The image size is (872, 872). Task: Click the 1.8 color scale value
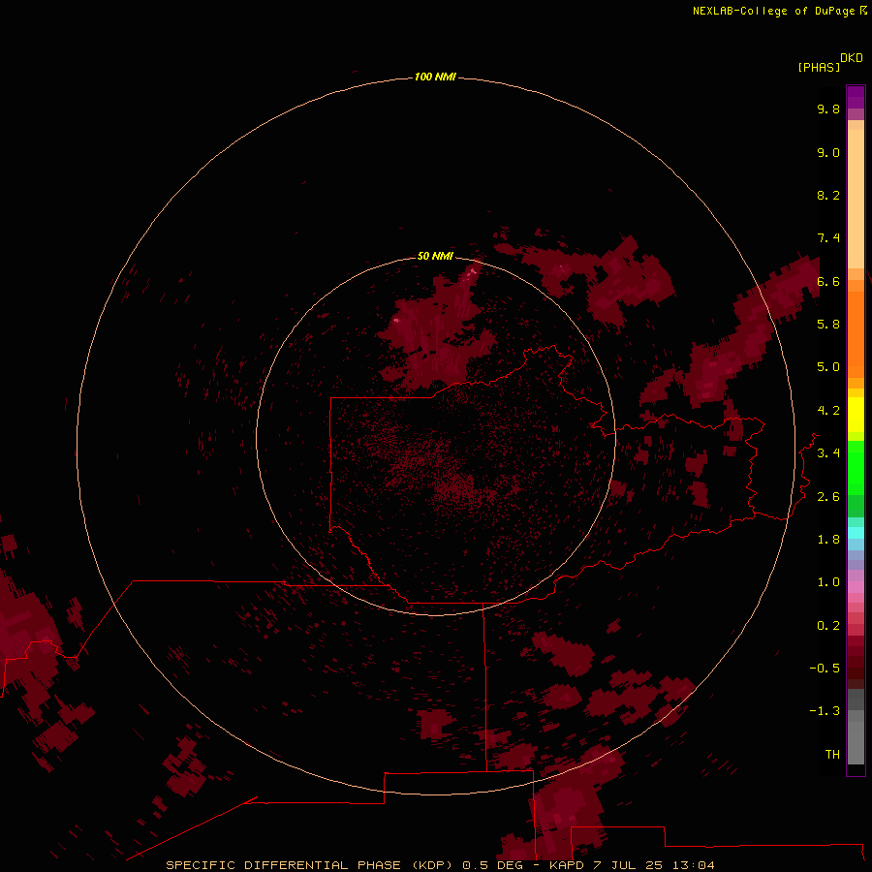828,540
